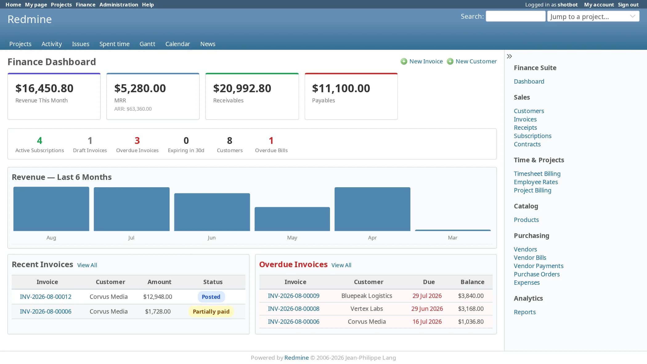This screenshot has width=647, height=364.
Task: Focus the Search input field
Action: click(515, 16)
